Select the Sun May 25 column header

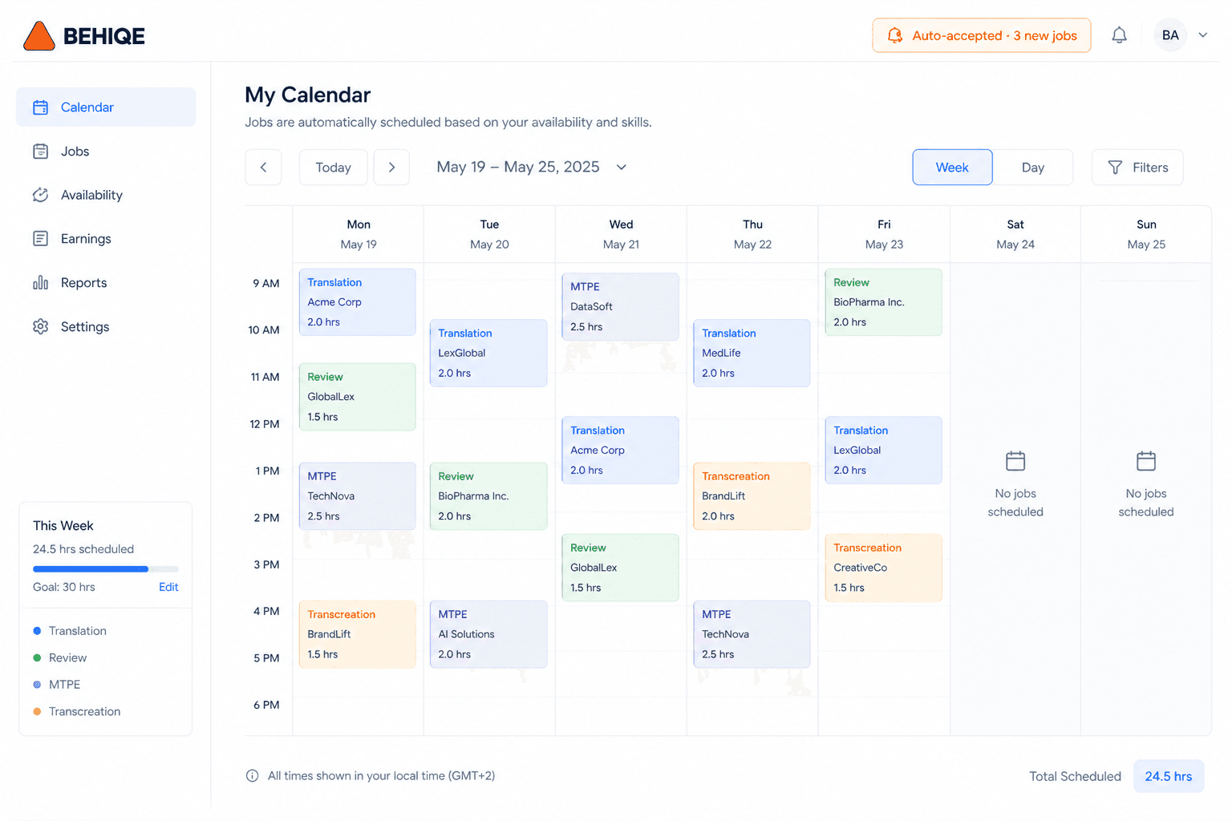click(x=1146, y=234)
